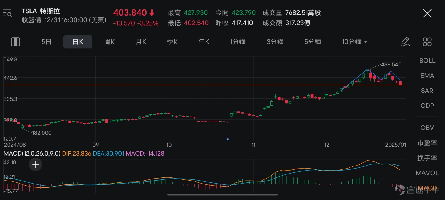The image size is (445, 200).
Task: Select the 日K daily candlestick tab
Action: (x=78, y=42)
